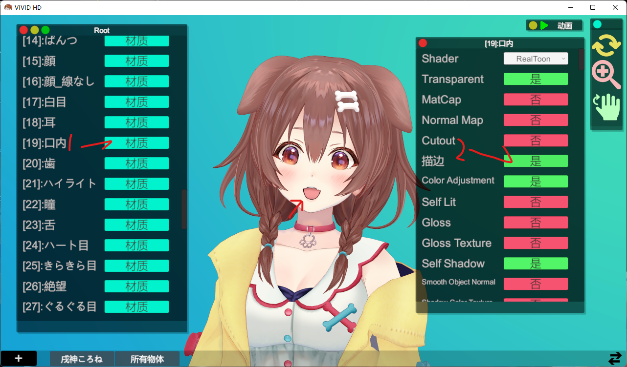Open 材质 for [15]:顔
The width and height of the screenshot is (627, 367).
(136, 61)
